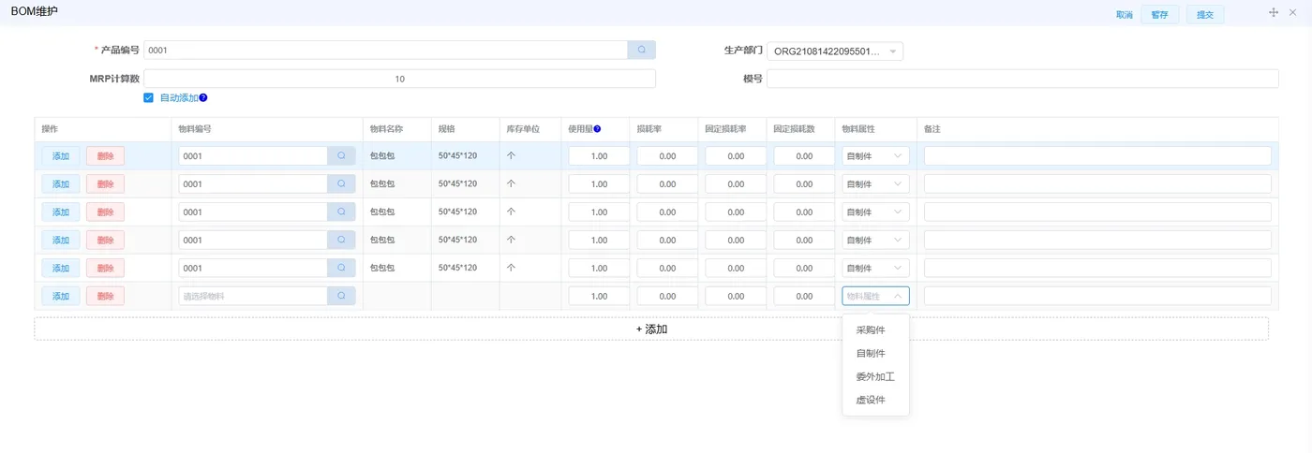
Task: Click the move dialog cross-arrows icon
Action: (x=1274, y=12)
